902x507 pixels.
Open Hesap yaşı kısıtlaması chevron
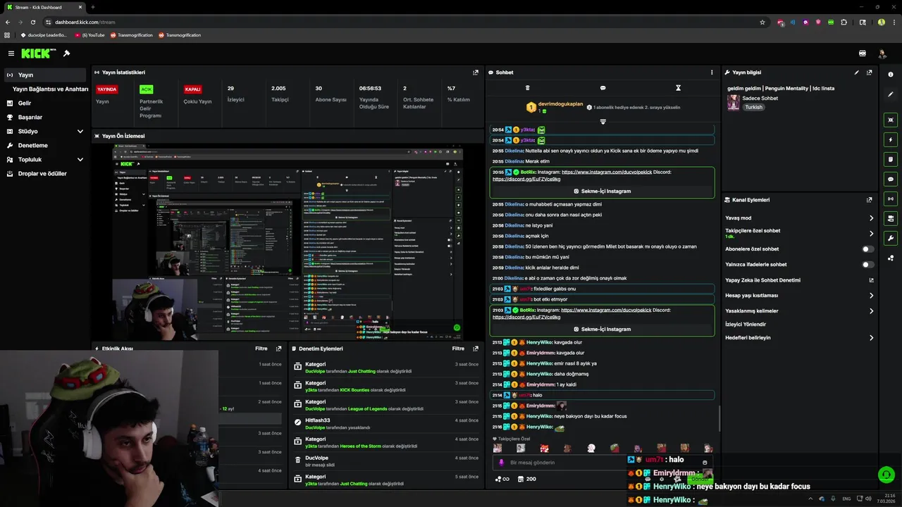click(x=871, y=296)
